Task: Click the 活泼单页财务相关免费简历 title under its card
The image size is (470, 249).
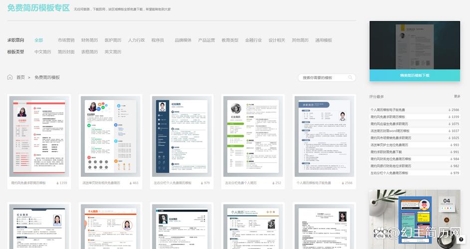Action: point(101,183)
